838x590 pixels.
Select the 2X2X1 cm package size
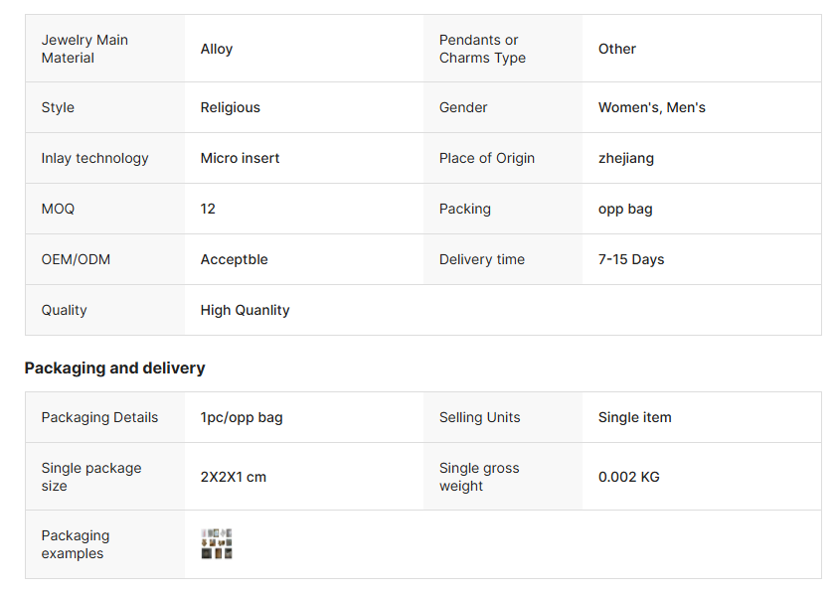(233, 477)
